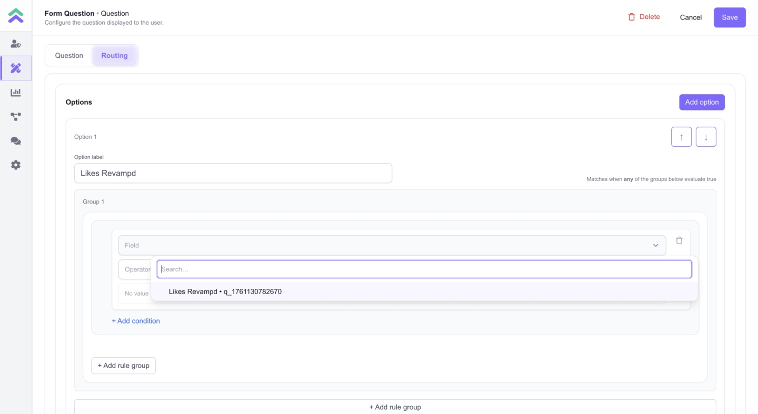This screenshot has height=414, width=758.
Task: Open the settings gear sidebar icon
Action: (16, 165)
